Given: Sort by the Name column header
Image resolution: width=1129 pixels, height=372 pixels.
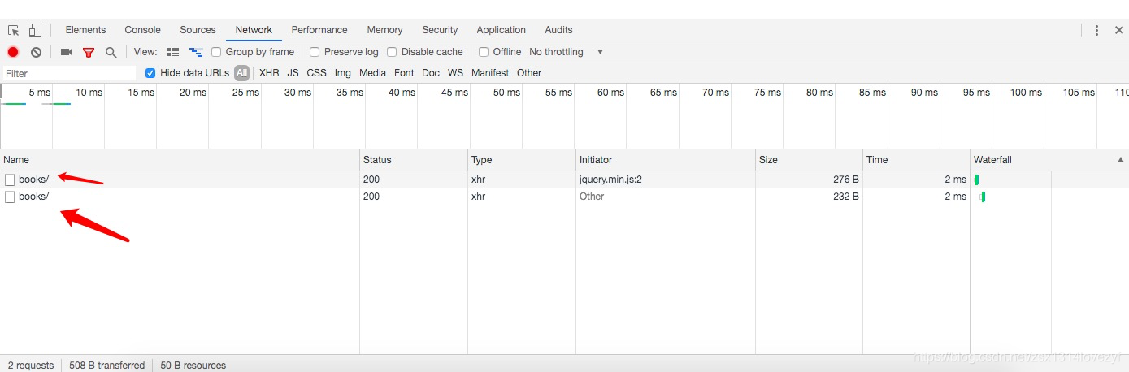Looking at the screenshot, I should [x=180, y=160].
